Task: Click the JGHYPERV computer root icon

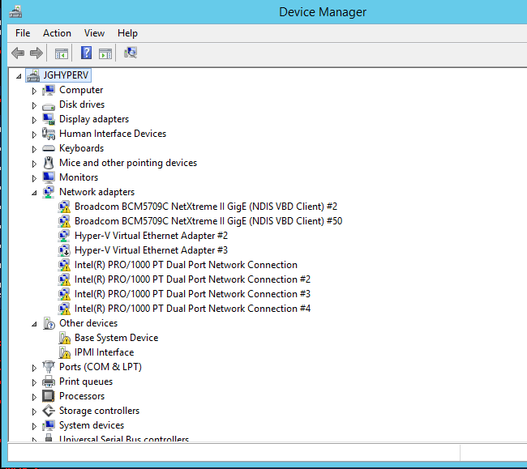Action: click(x=32, y=75)
